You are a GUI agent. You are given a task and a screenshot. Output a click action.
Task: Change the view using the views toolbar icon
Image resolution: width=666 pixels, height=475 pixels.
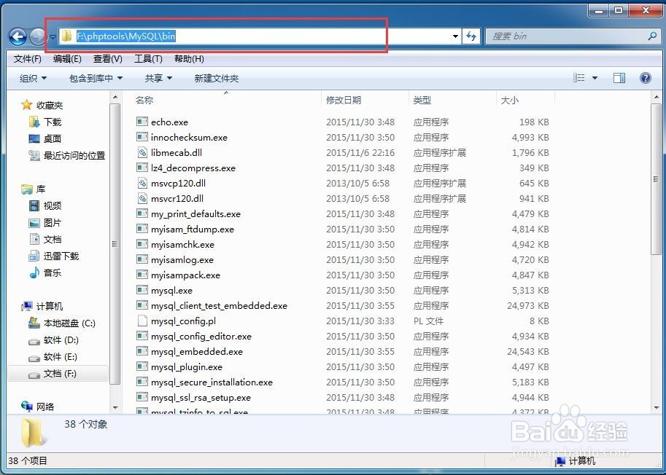580,77
